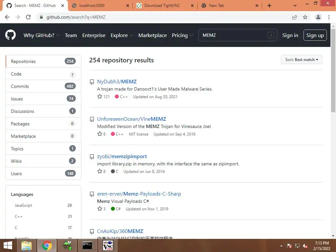
Task: Open NyDubh3/MEMZ repository link
Action: [117, 82]
